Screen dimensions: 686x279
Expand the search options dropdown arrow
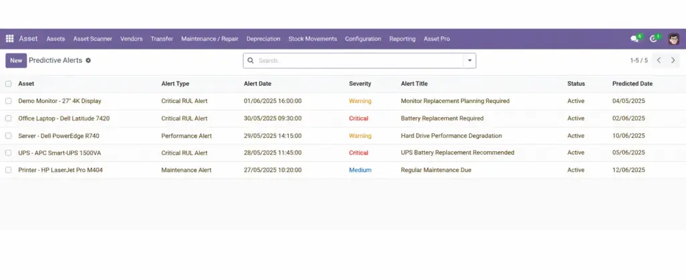tap(470, 61)
